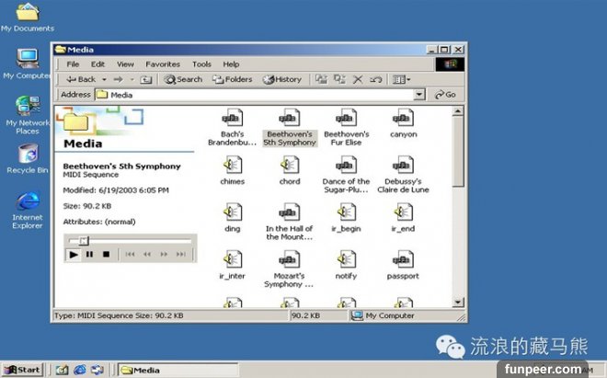Stop the media preview playback
The image size is (607, 378).
tap(106, 254)
